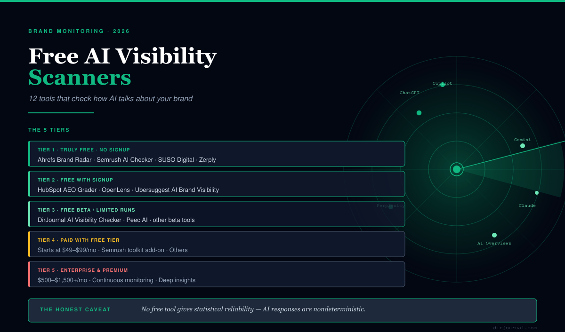Open the dirjournal.com link
Screen dimensions: 565x332
pyautogui.click(x=516, y=327)
